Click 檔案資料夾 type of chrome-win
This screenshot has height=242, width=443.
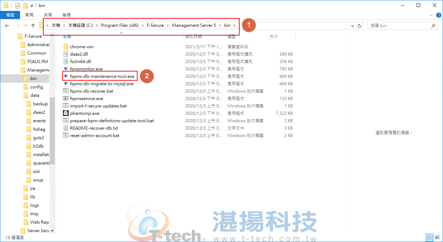[238, 46]
